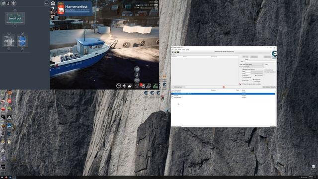The image size is (318, 179).
Task: Click the Next Scan button
Action: [254, 57]
